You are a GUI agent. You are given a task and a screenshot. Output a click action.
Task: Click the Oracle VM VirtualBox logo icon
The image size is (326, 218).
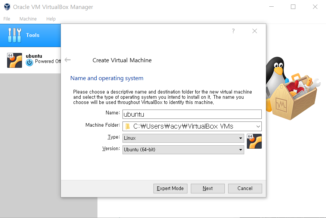point(7,7)
